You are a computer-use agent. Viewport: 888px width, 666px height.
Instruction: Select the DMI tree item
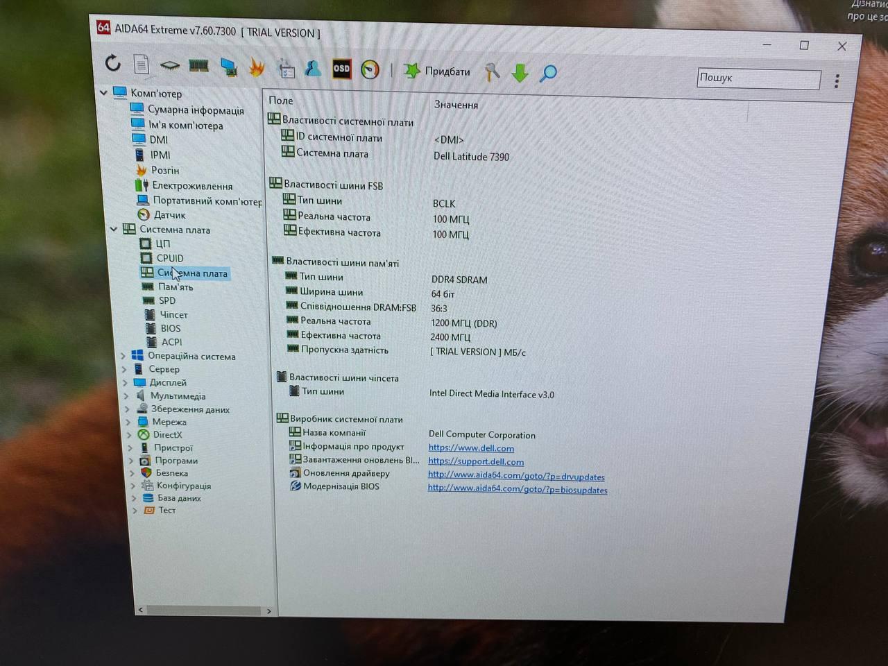pyautogui.click(x=159, y=139)
